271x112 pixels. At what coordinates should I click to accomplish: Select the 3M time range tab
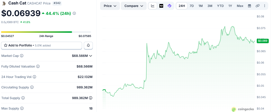(210, 6)
